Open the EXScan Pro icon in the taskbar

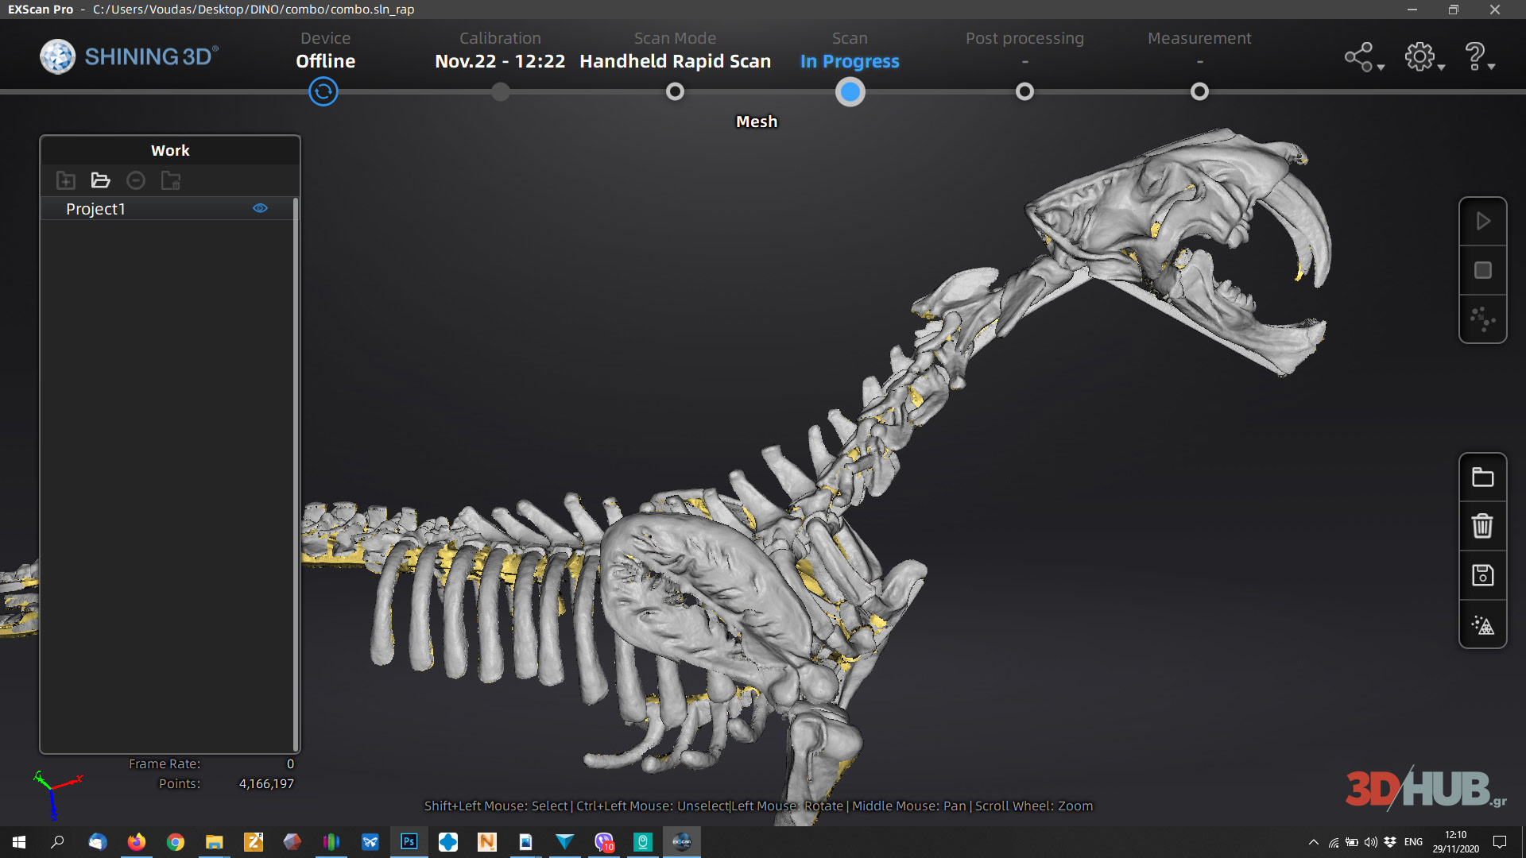681,841
